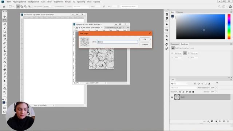Toggle link width and height in Properties
Viewport: 233px width, 131px height.
[x=185, y=53]
